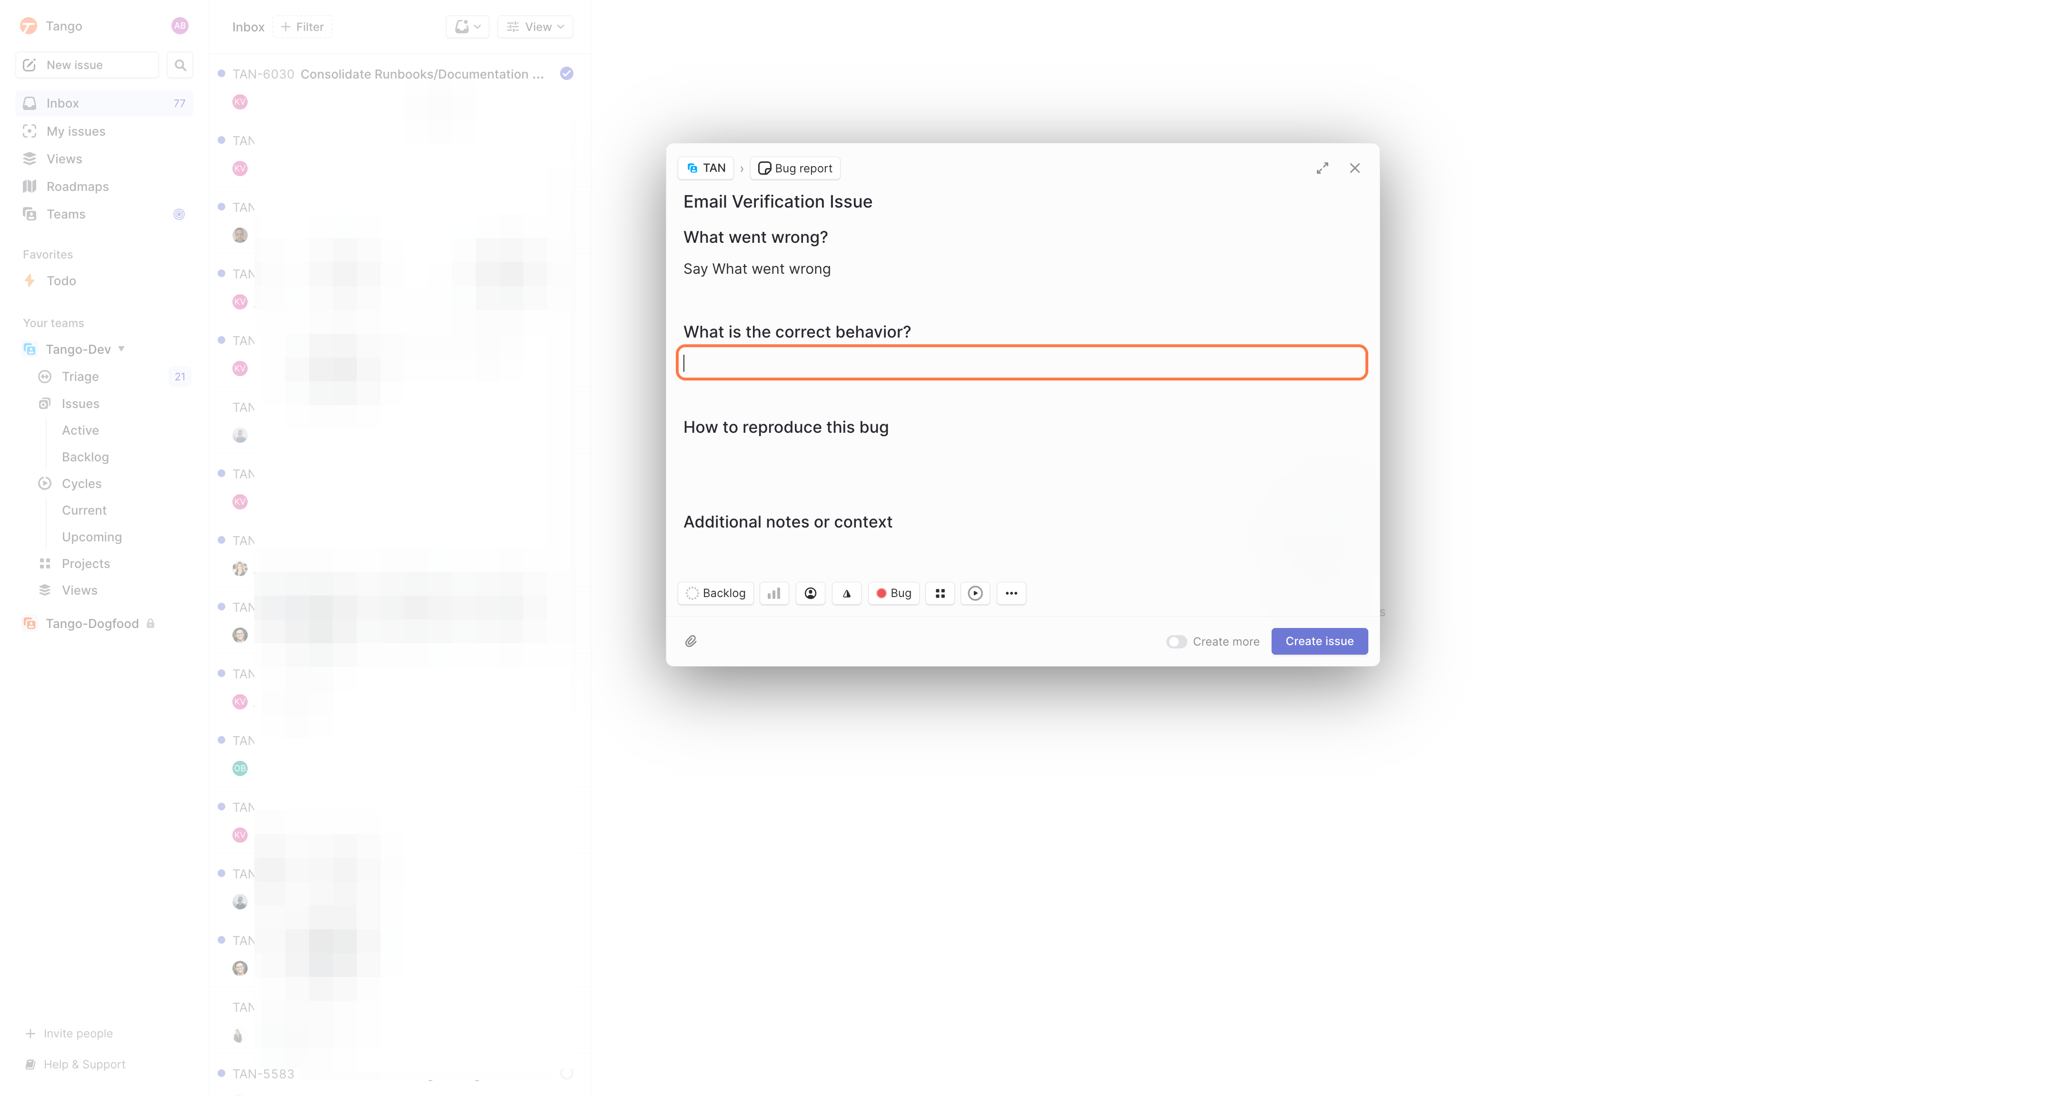Screen dimensions: 2046x1096
Task: Close the new issue dialog
Action: [1355, 169]
